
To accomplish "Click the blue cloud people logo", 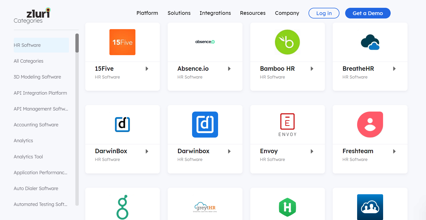I will click(x=370, y=207).
